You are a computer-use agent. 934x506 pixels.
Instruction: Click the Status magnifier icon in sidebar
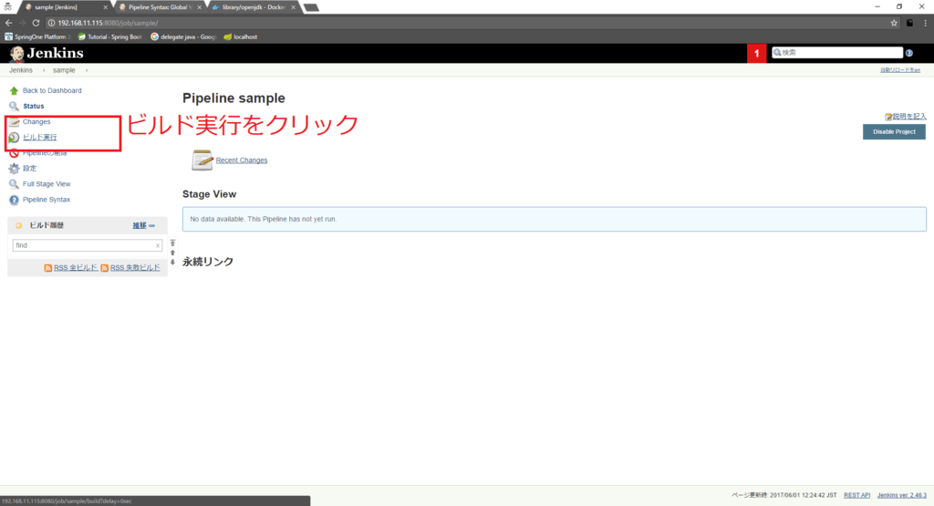pyautogui.click(x=14, y=107)
